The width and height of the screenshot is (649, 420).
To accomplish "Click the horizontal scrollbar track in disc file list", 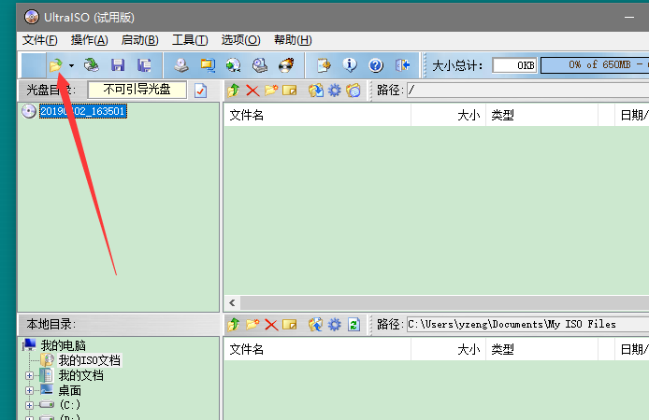I will [x=444, y=302].
